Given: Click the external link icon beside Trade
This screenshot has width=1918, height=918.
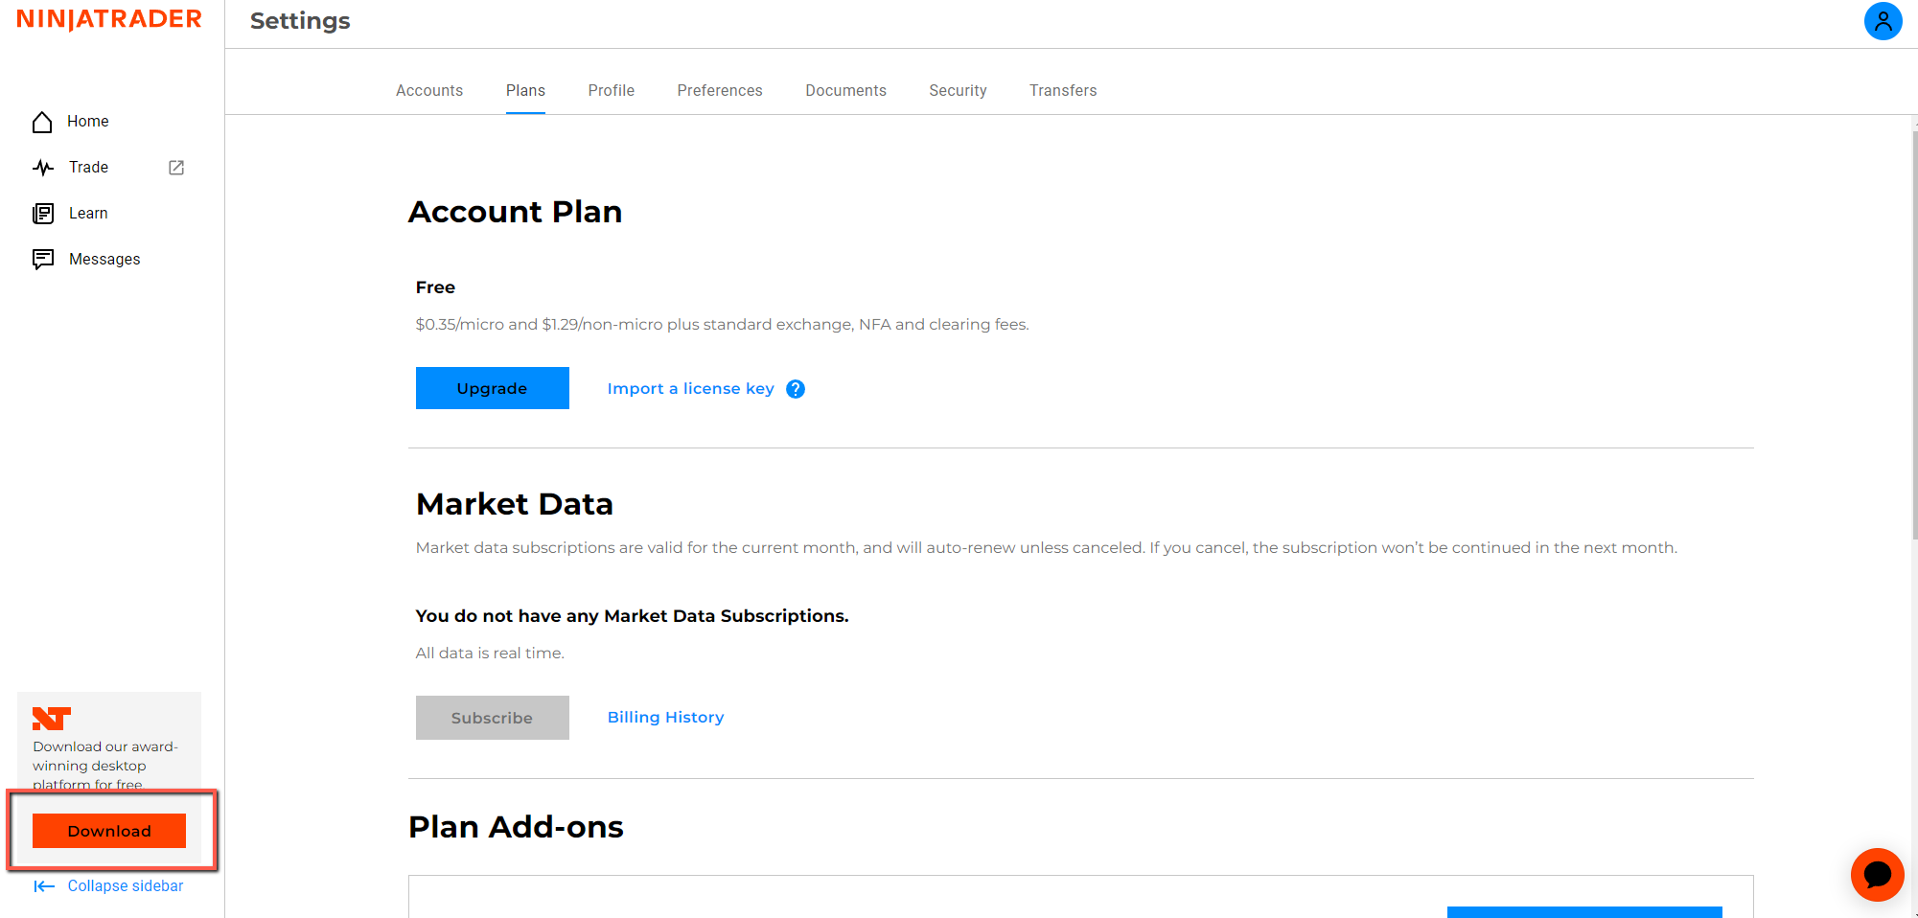Looking at the screenshot, I should [x=176, y=168].
